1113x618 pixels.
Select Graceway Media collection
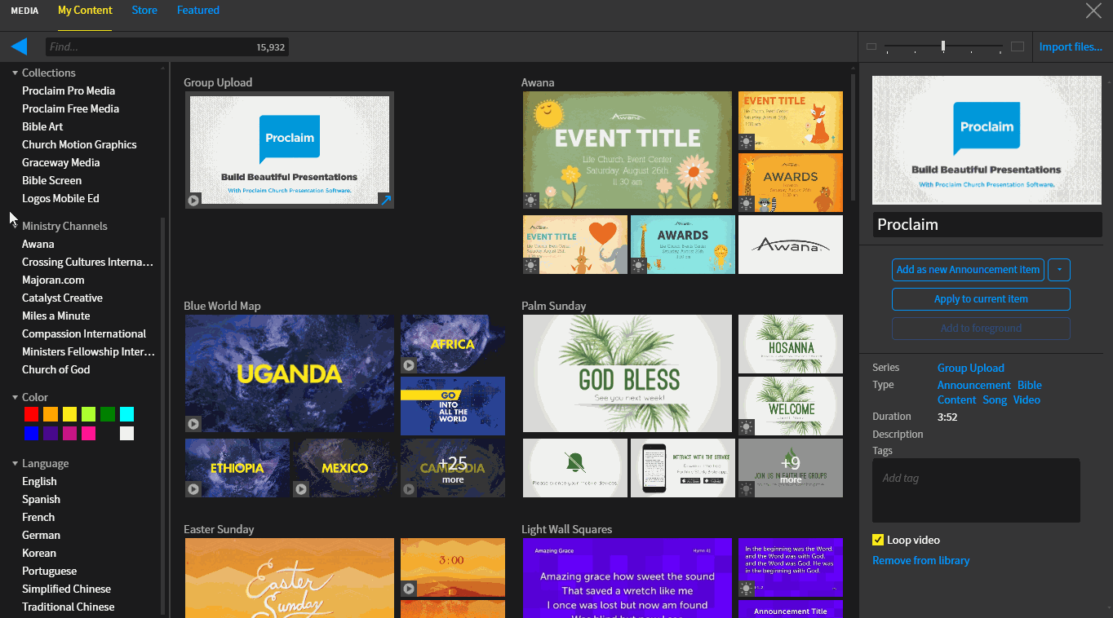point(61,162)
